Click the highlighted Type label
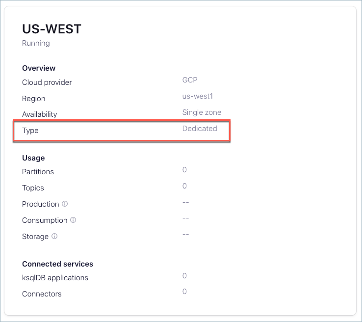The image size is (362, 322). (30, 131)
